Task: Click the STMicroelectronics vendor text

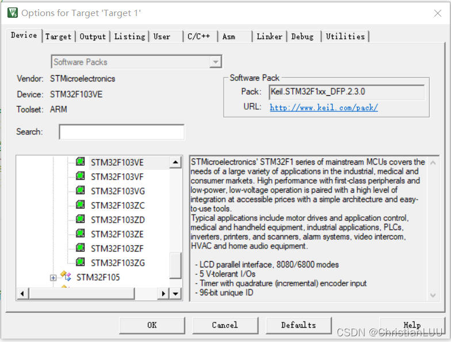Action: 83,79
